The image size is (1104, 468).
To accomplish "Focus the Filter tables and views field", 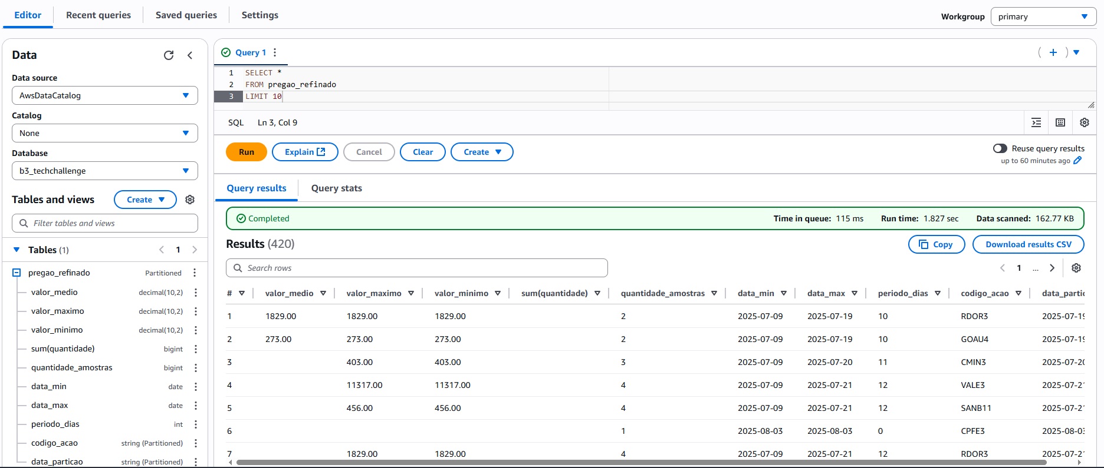I will click(105, 223).
